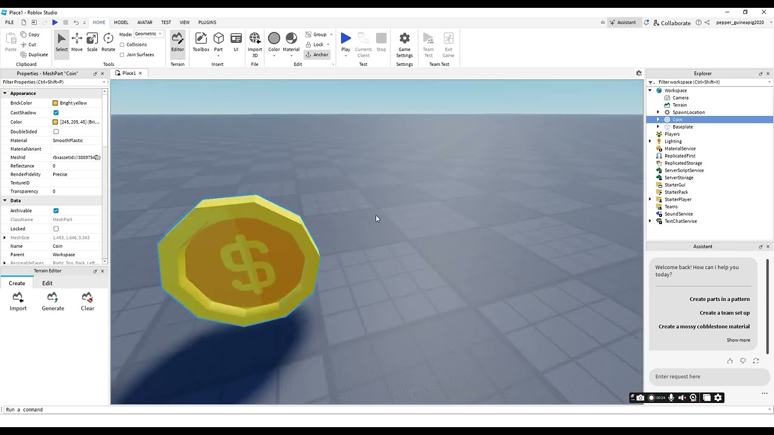Expand the MeshSize property
Screen dimensions: 774x435
coord(5,237)
